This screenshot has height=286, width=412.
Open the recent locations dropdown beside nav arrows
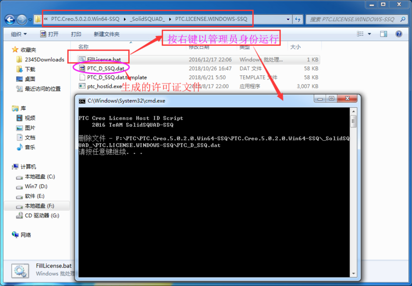pos(30,20)
